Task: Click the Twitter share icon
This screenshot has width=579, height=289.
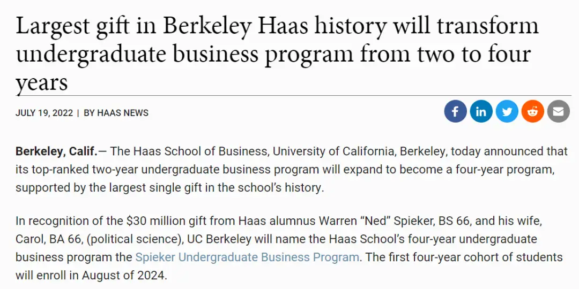Action: 507,111
